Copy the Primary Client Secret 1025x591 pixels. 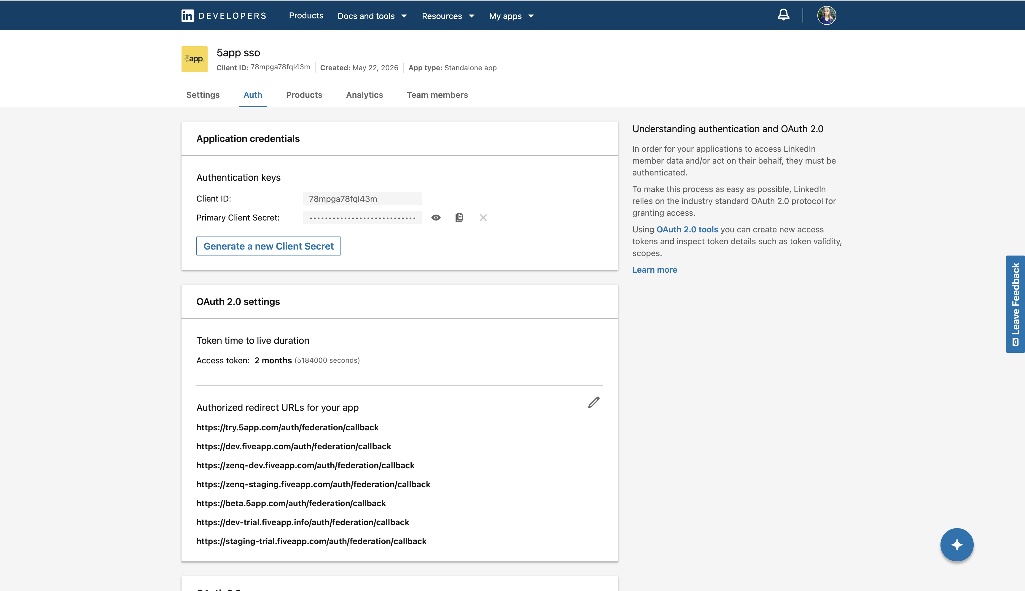pos(459,218)
